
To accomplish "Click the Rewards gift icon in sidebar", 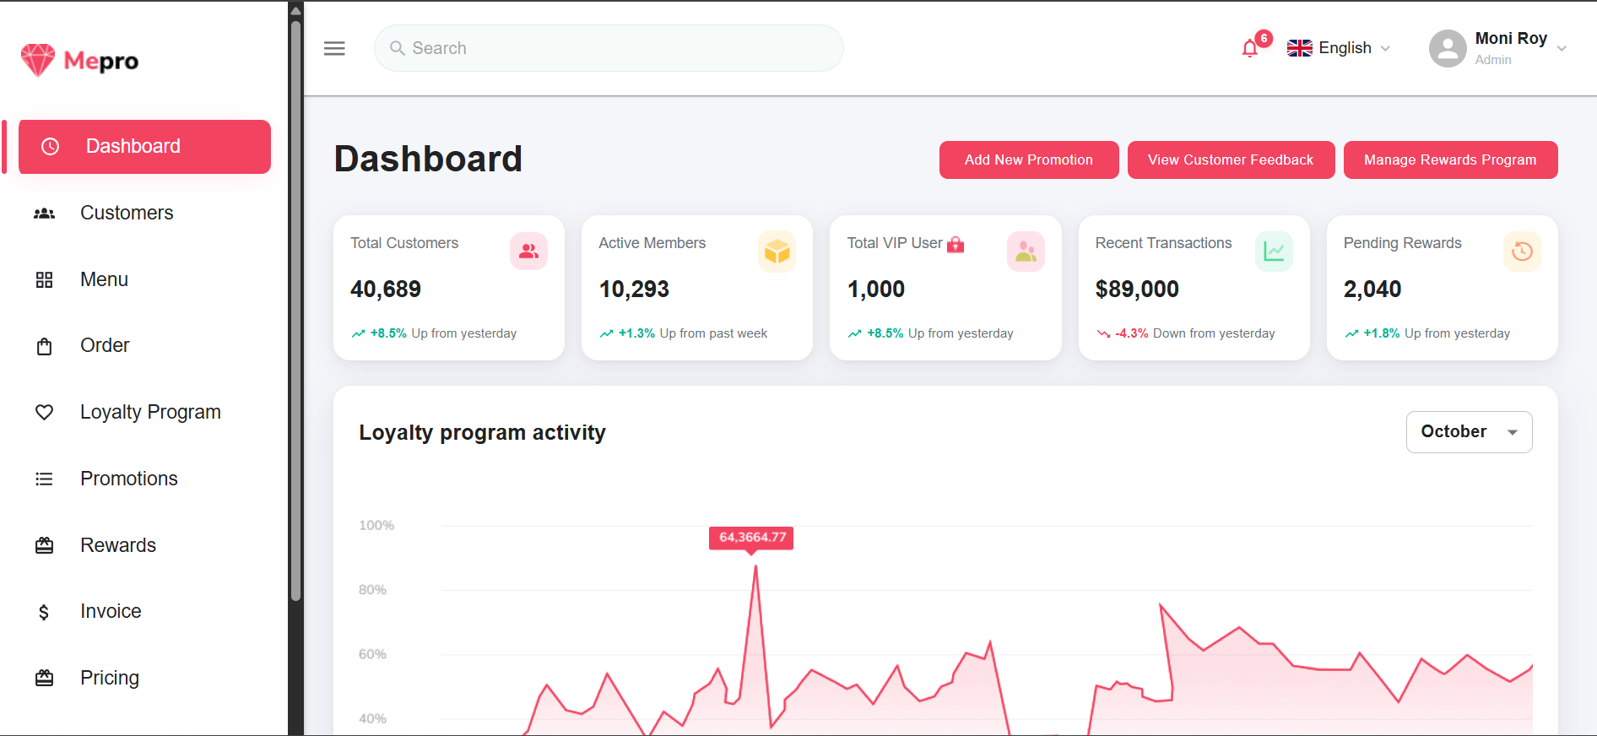I will (x=45, y=545).
